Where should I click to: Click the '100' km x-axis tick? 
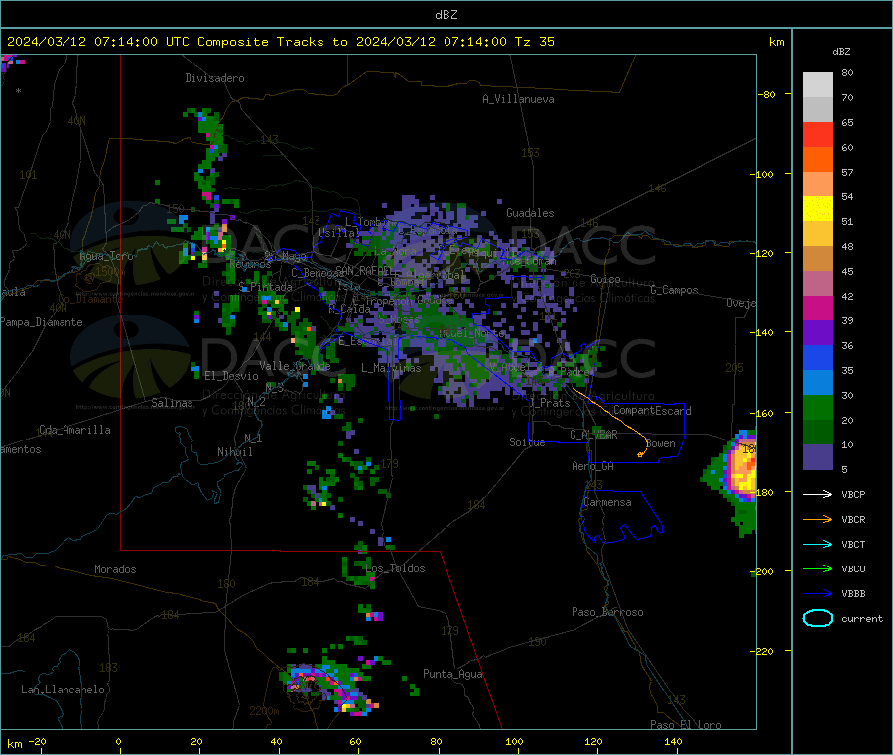514,741
